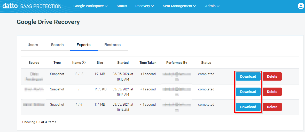Expand the Admin dropdown menu
The width and height of the screenshot is (305, 132).
click(212, 6)
